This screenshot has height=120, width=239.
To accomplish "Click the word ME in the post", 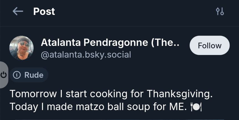I will pos(176,107).
